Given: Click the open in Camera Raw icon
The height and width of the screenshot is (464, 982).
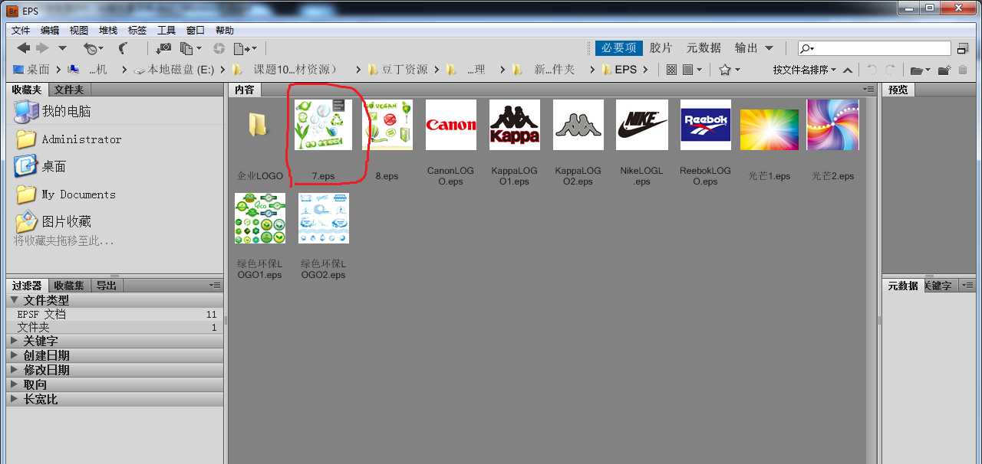Looking at the screenshot, I should tap(219, 48).
